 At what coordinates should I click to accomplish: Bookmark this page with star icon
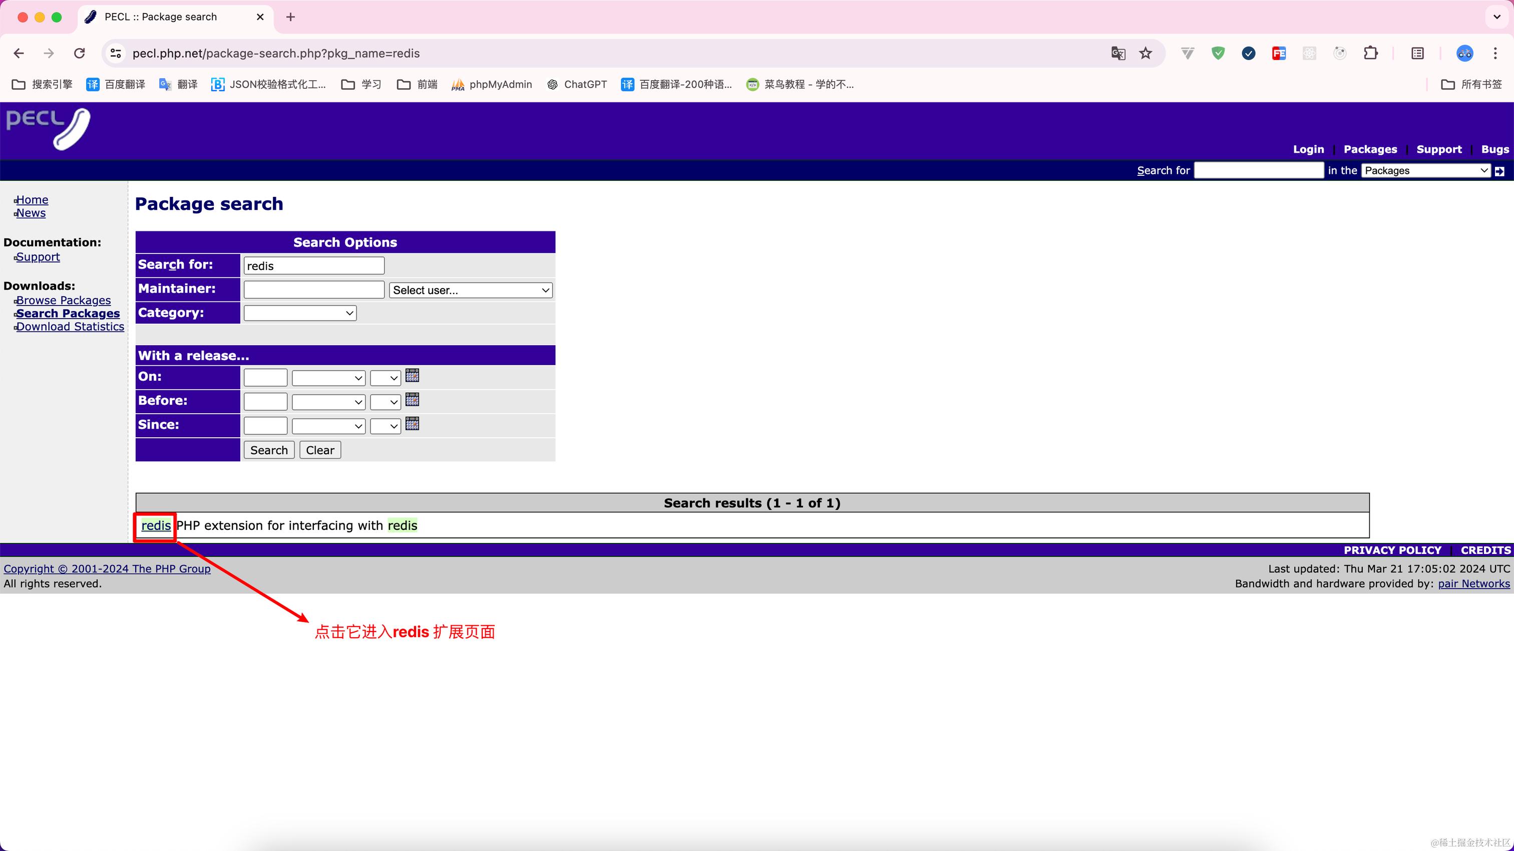coord(1146,54)
